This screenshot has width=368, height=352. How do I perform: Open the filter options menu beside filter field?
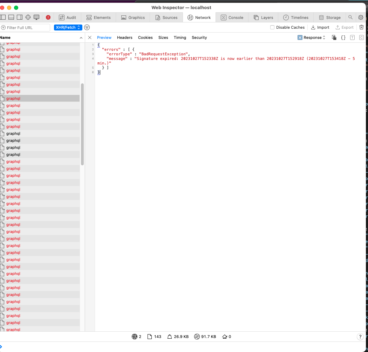pyautogui.click(x=87, y=27)
